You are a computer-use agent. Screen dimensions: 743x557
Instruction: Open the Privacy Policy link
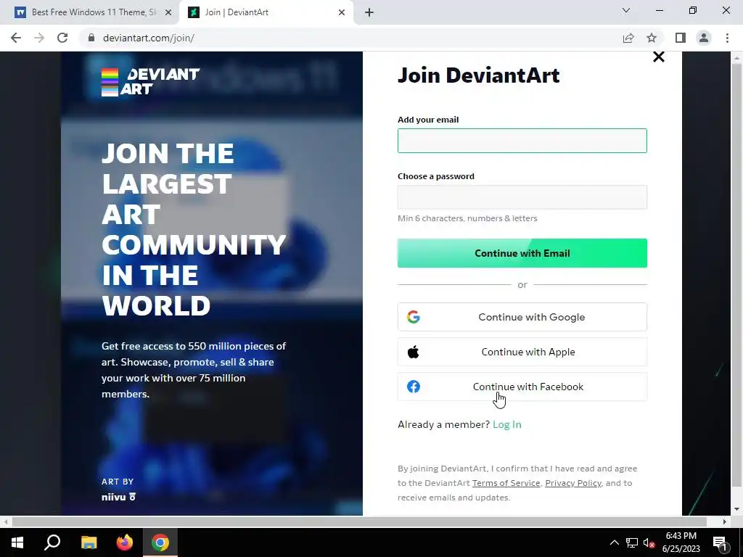coord(573,483)
